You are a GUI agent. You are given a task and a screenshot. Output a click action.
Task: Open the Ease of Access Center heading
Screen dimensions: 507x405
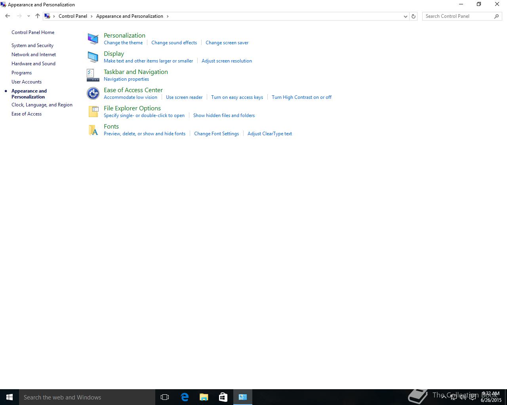133,90
